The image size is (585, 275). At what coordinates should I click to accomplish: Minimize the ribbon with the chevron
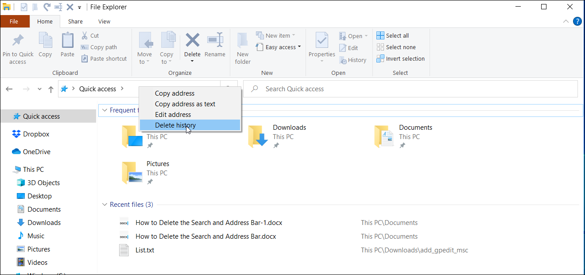pyautogui.click(x=566, y=21)
